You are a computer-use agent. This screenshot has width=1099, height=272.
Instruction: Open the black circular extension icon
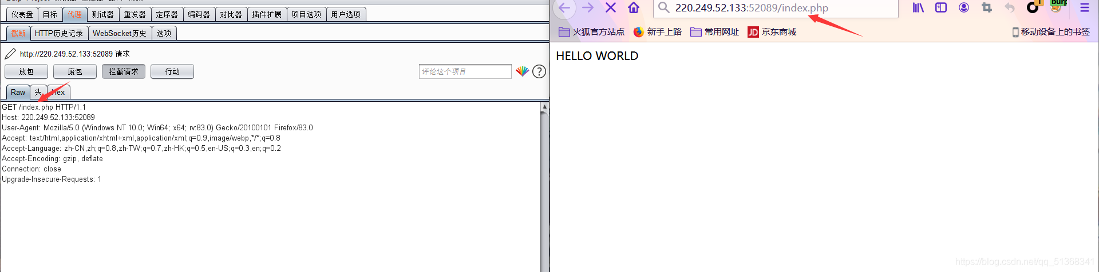[x=1033, y=7]
